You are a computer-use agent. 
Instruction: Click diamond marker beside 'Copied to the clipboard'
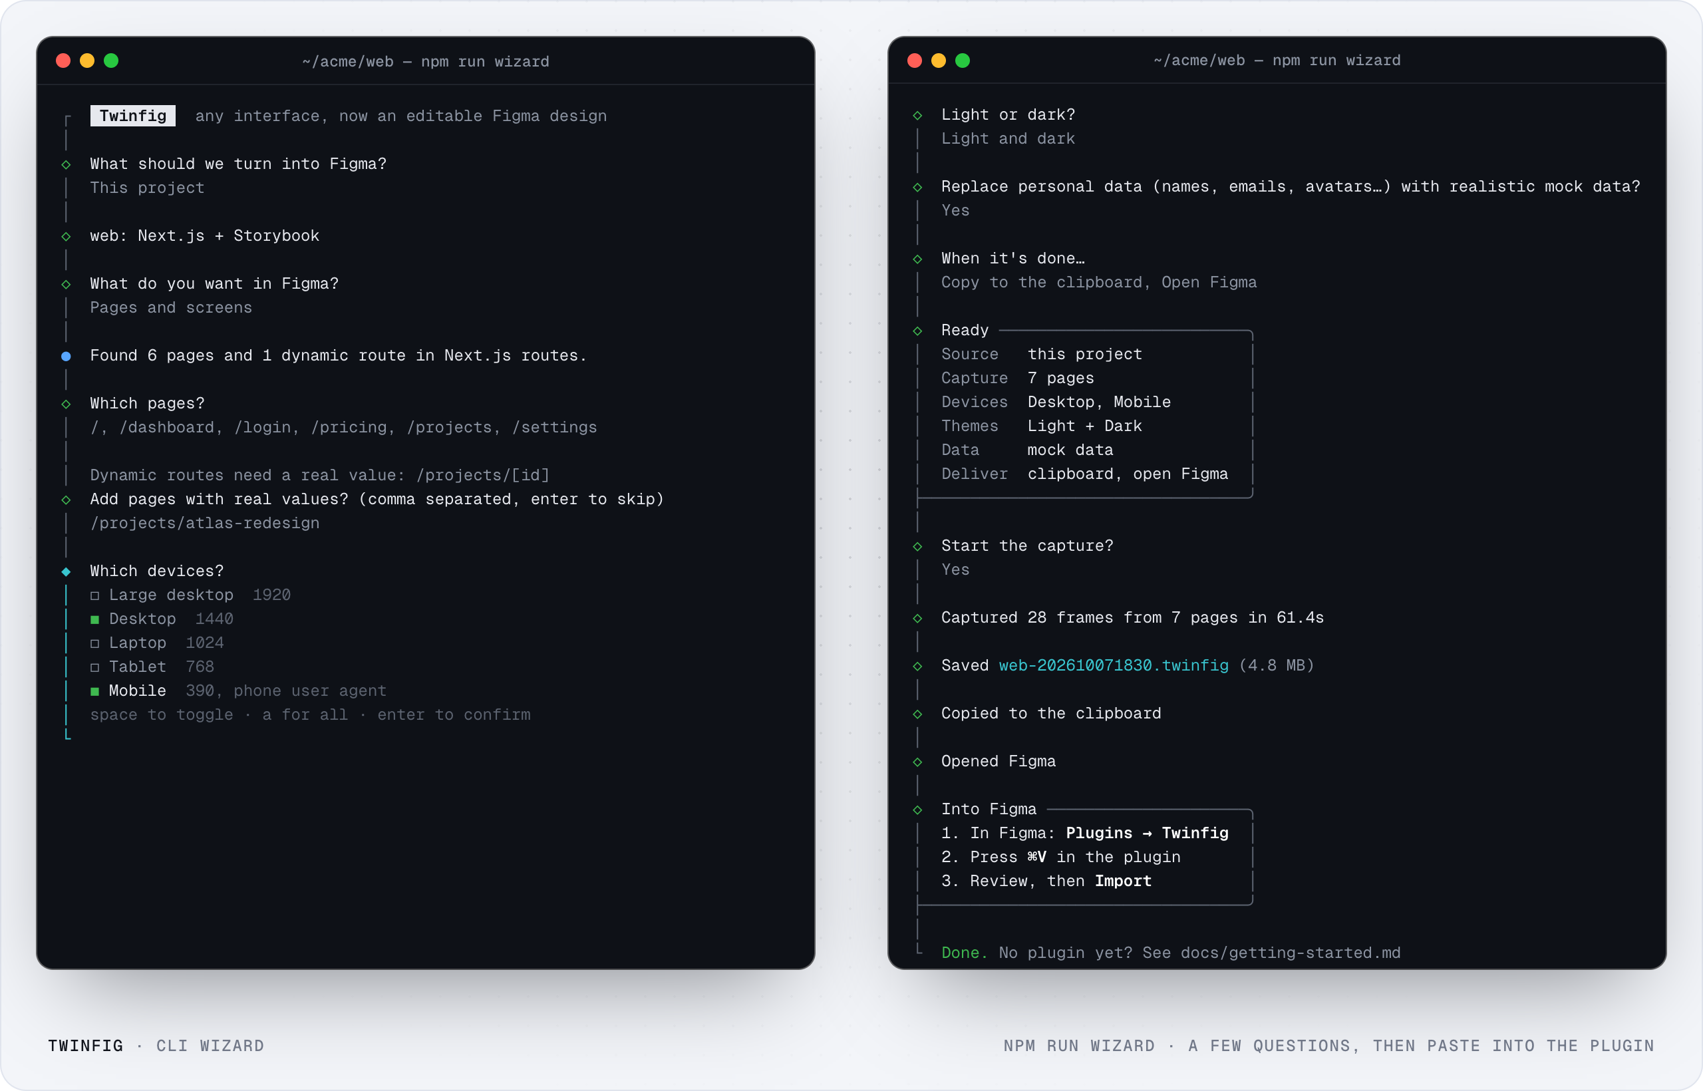pos(917,714)
